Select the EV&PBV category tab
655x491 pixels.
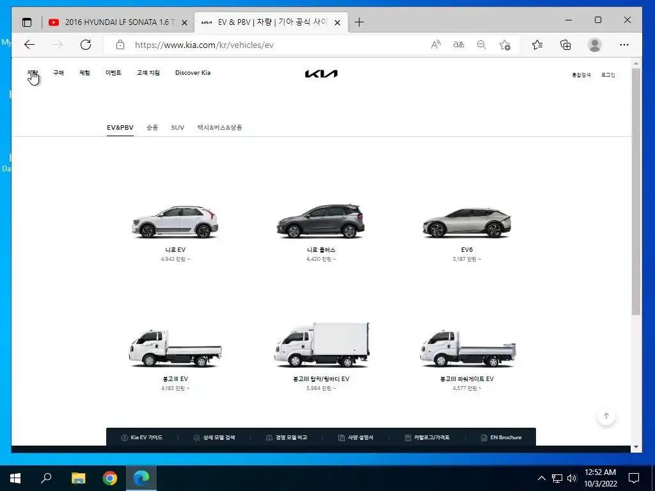(120, 127)
